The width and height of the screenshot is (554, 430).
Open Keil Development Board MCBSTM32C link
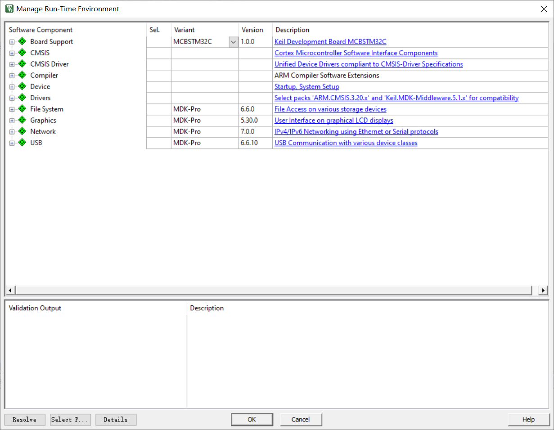[x=330, y=41]
